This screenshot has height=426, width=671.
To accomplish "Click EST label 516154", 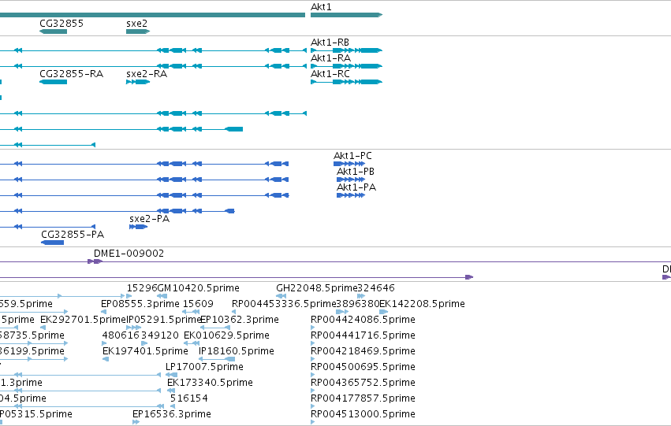I will (188, 398).
